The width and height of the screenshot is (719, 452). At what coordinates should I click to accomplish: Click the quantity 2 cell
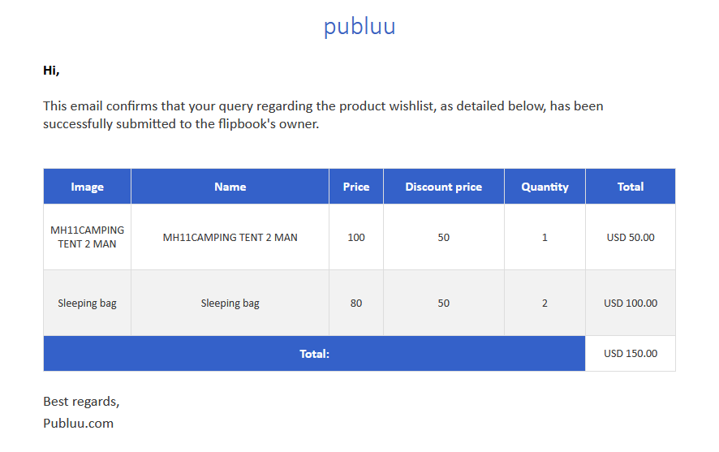click(x=545, y=303)
